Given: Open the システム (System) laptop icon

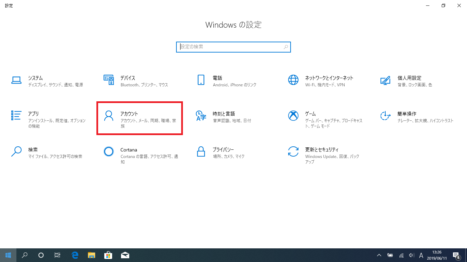Looking at the screenshot, I should point(16,80).
